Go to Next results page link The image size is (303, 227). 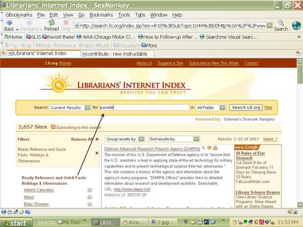pyautogui.click(x=270, y=139)
